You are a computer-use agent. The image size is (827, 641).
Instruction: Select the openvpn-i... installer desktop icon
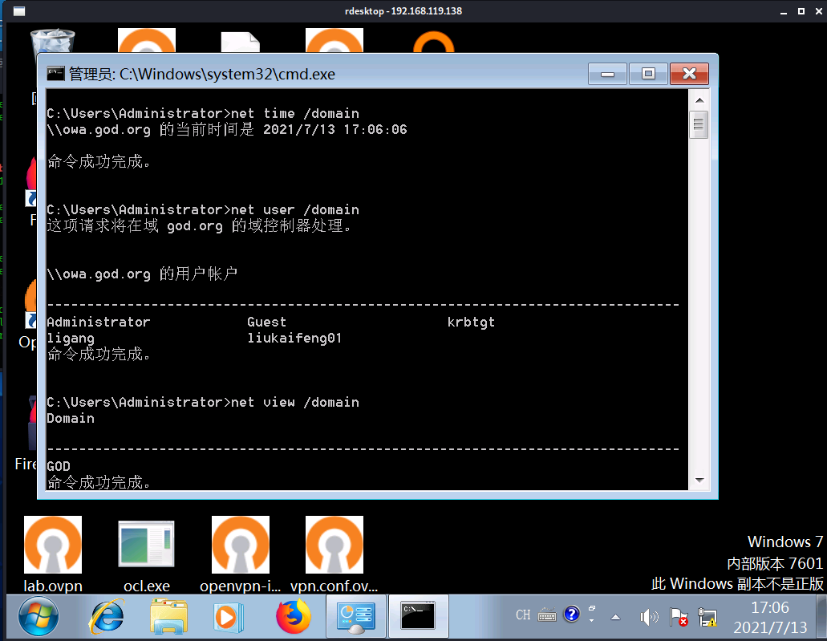tap(241, 554)
